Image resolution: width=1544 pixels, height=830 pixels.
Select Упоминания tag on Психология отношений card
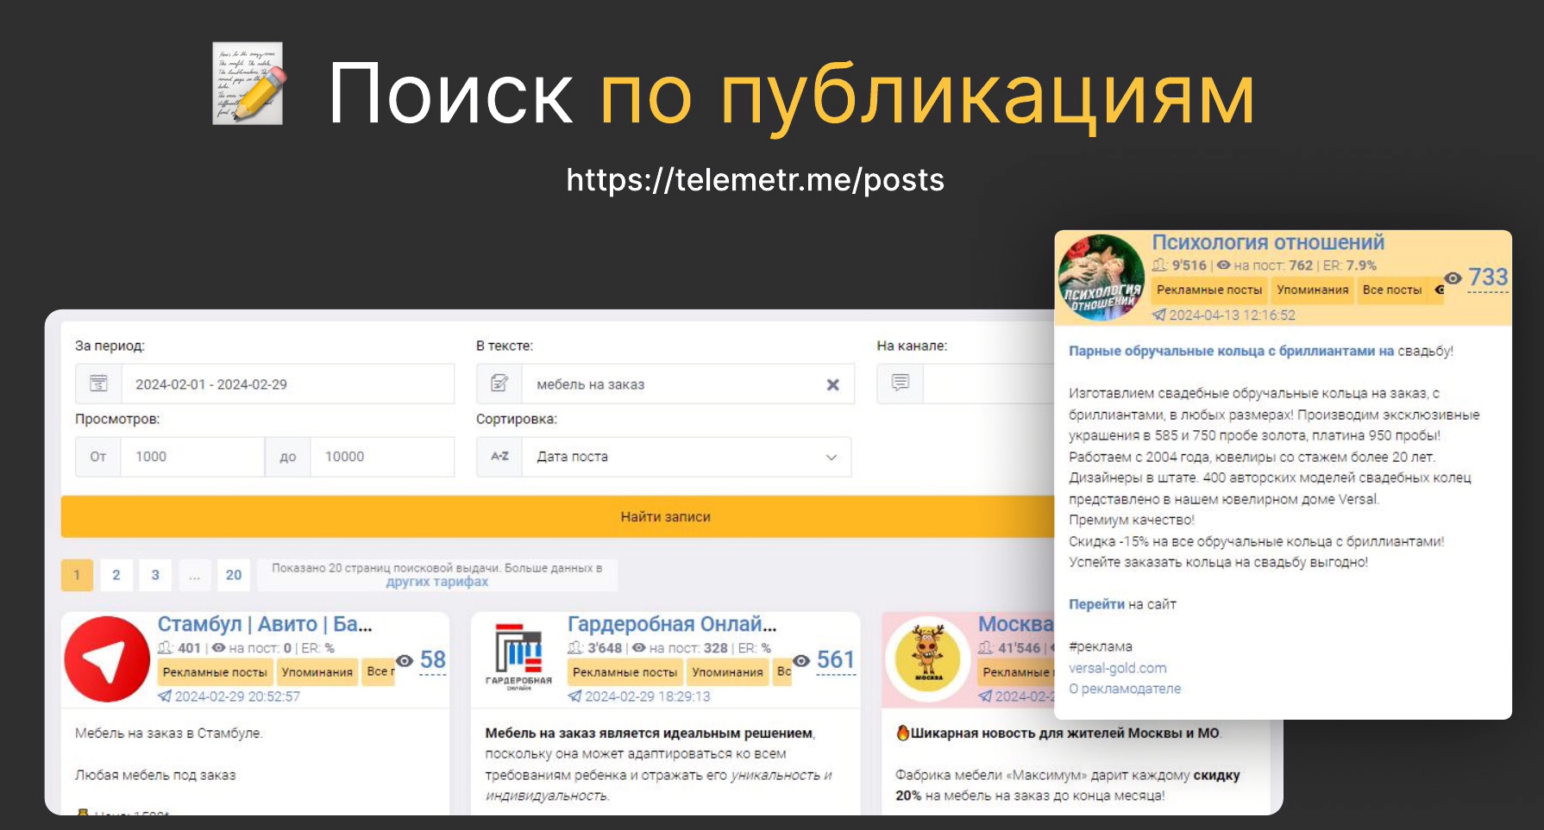(x=1312, y=290)
